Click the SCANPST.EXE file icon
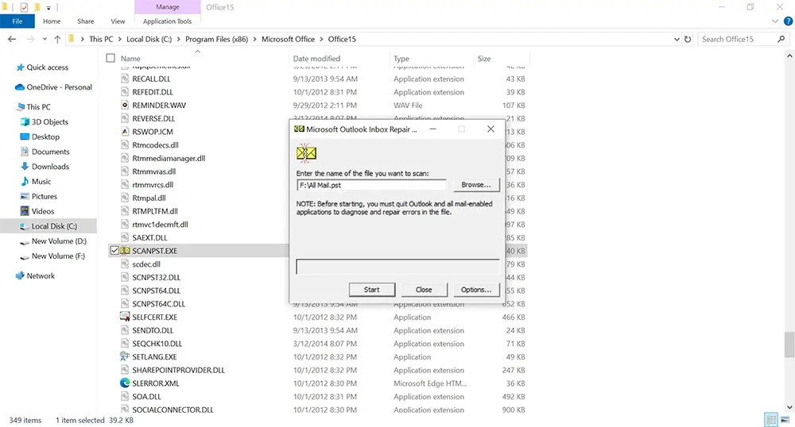Viewport: 795px width, 427px height. coord(125,251)
